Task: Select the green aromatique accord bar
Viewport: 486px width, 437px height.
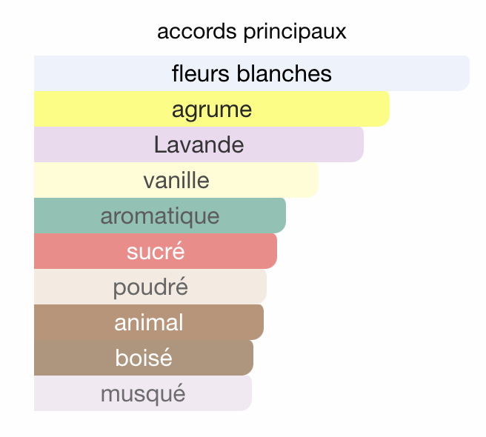Action: (x=160, y=216)
